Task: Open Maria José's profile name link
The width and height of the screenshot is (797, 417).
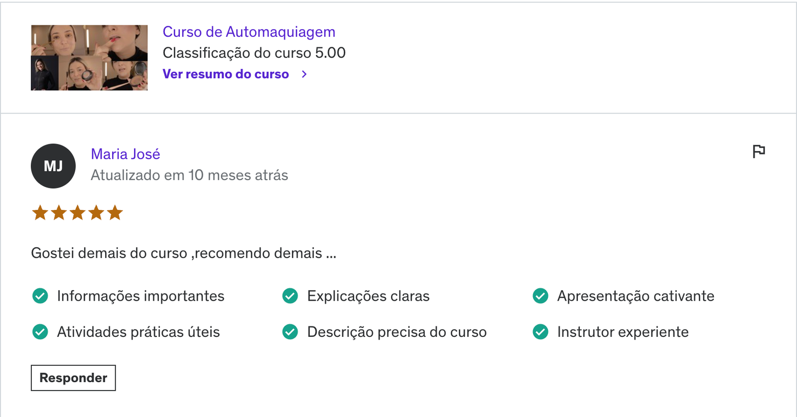Action: (126, 154)
